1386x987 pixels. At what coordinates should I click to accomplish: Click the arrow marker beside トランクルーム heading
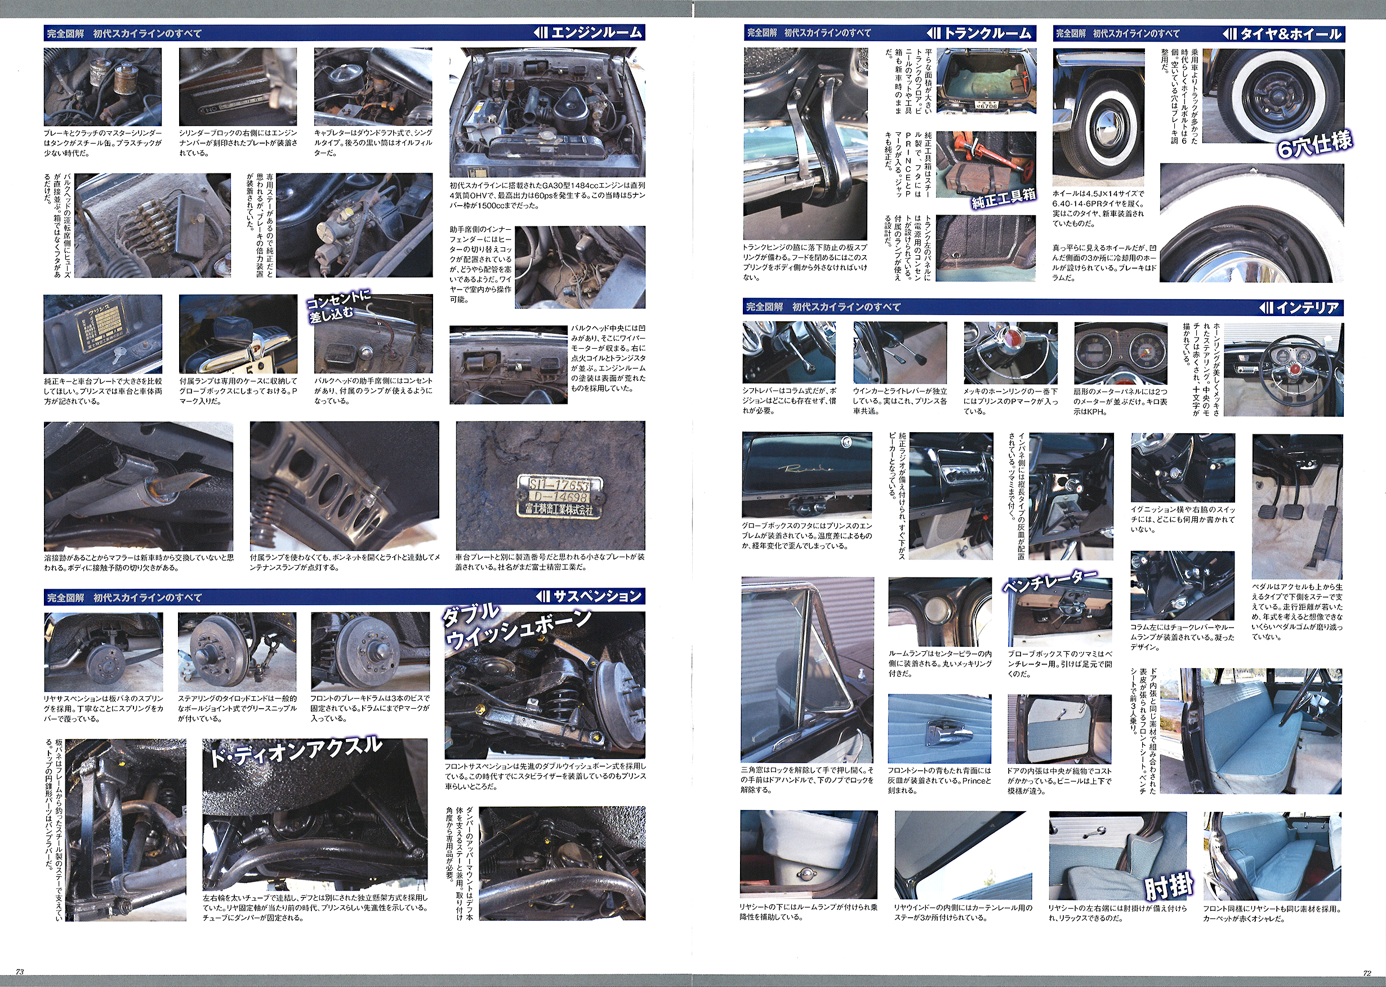coord(933,33)
